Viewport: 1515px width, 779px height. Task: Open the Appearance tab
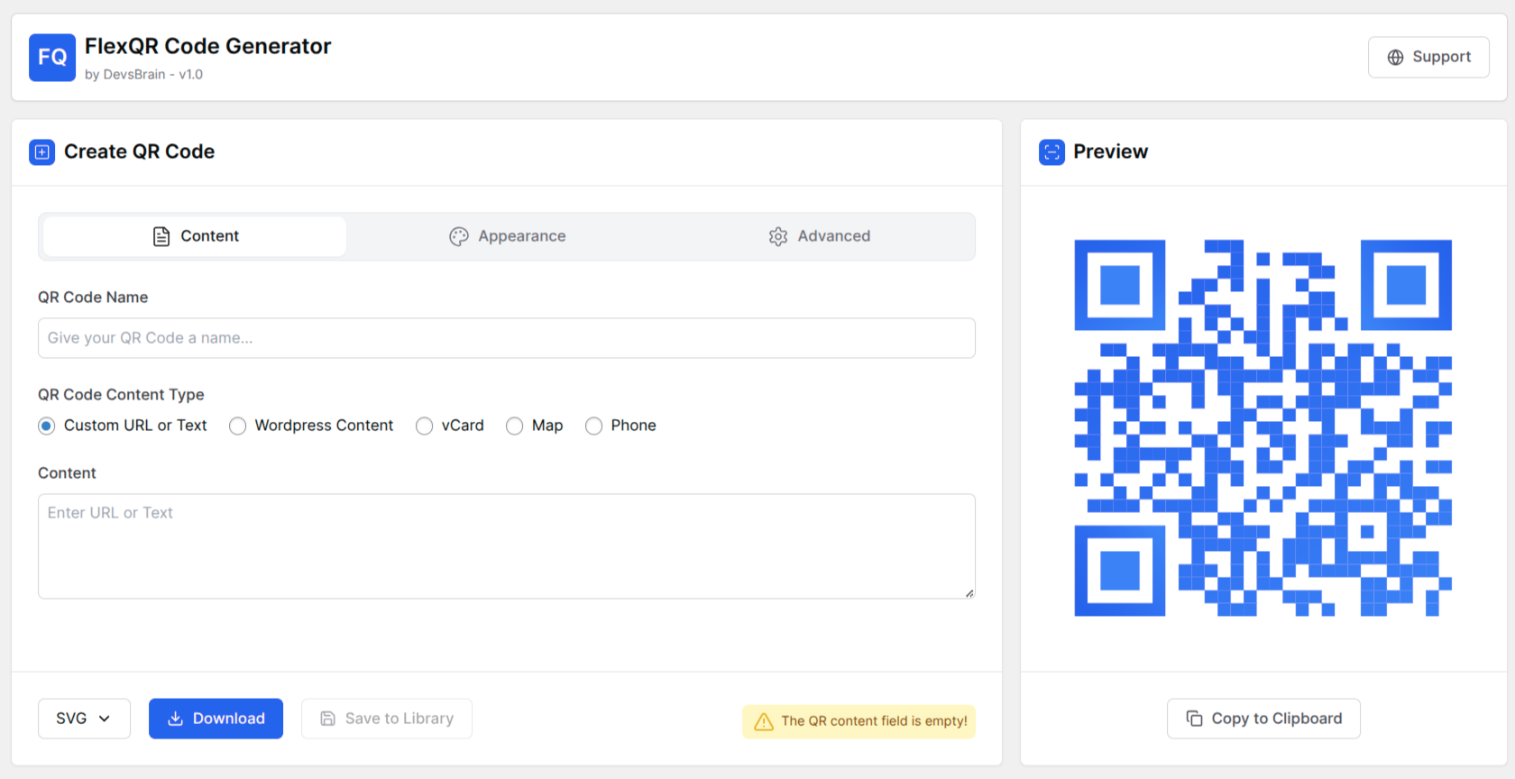point(507,236)
